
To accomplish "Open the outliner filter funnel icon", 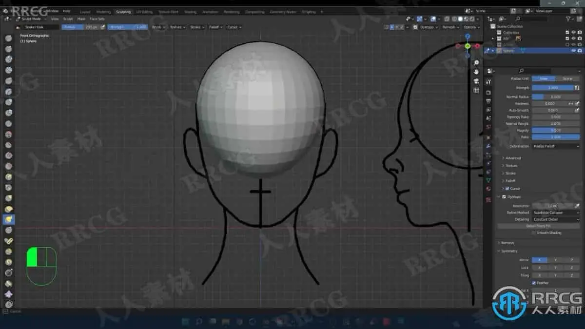I will point(569,19).
